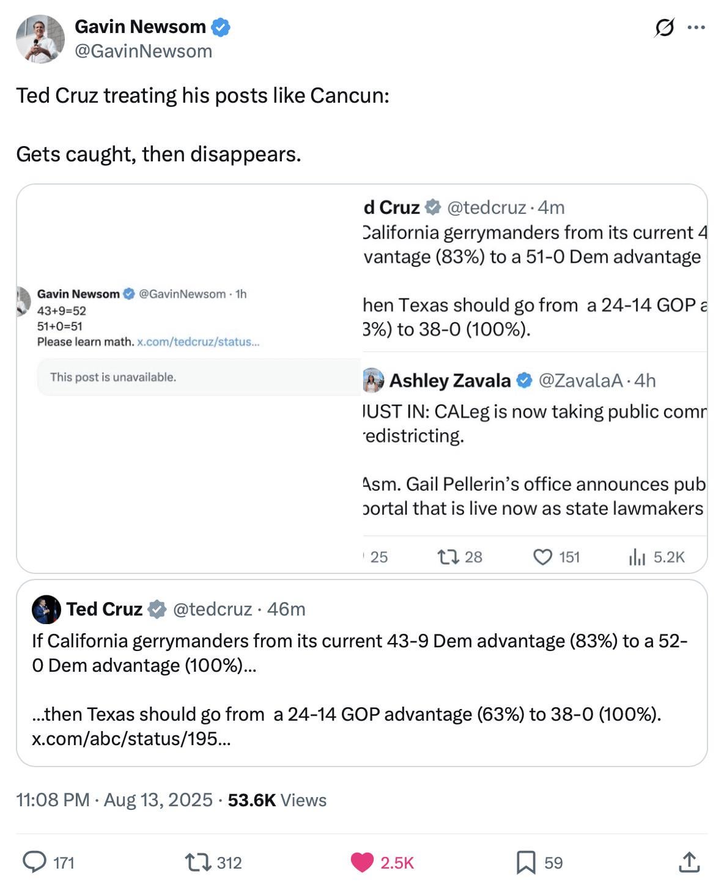The height and width of the screenshot is (890, 724).
Task: Click the 11:08 PM Aug 13 timestamp
Action: tap(114, 800)
